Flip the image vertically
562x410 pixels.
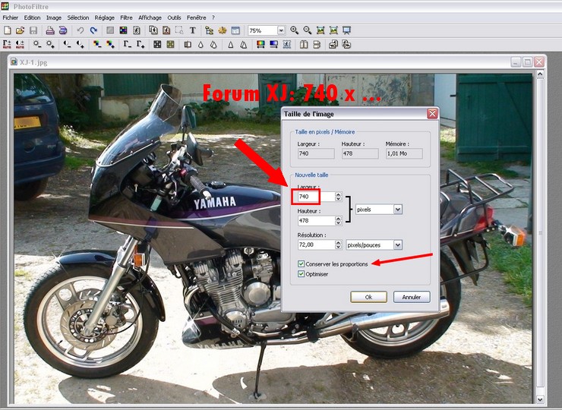point(317,45)
